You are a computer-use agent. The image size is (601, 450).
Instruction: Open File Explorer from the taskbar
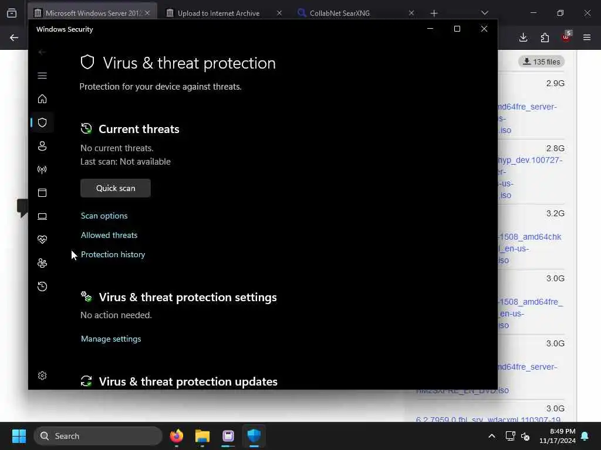tap(202, 436)
